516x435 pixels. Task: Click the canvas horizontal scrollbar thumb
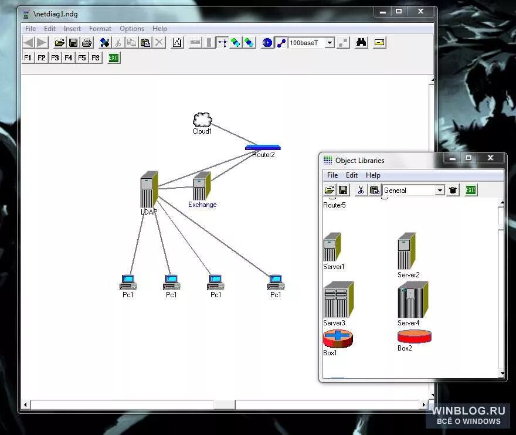224,405
